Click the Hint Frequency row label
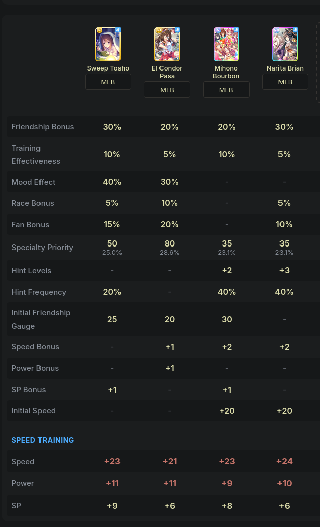 (x=38, y=292)
